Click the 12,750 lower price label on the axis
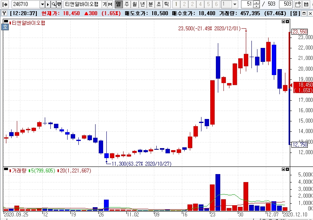This screenshot has width=313, height=220. (x=300, y=145)
